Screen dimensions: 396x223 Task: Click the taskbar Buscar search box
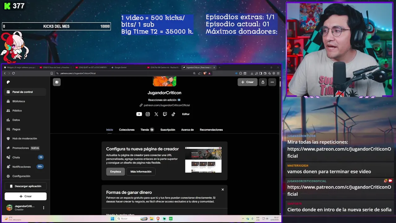[131, 219]
